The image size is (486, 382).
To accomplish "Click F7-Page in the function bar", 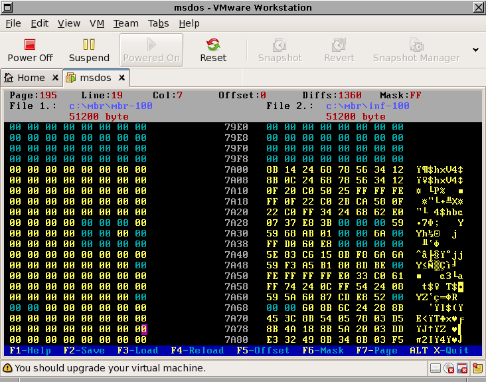I will tap(377, 350).
